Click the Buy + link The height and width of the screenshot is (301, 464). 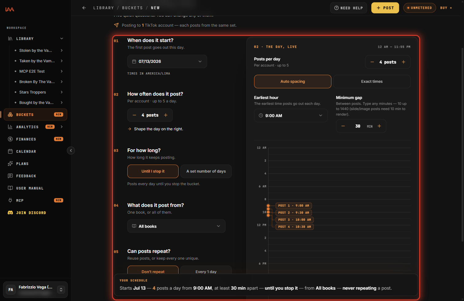[446, 8]
